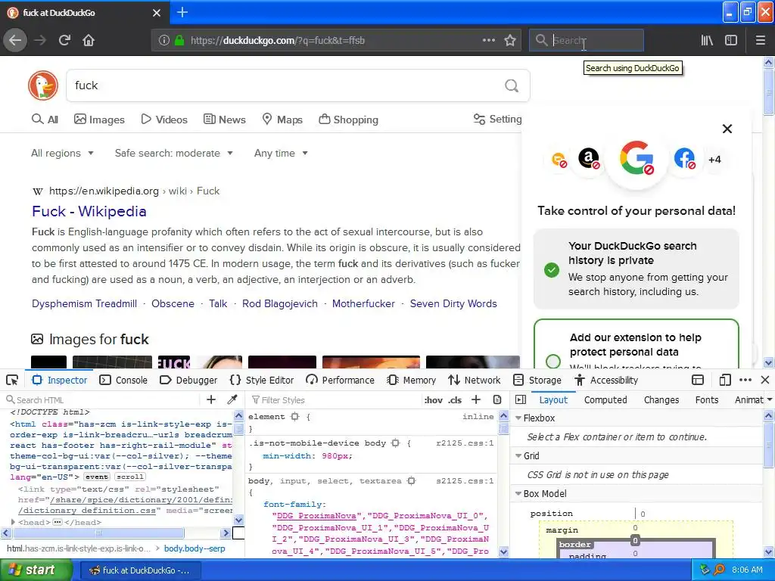Image resolution: width=775 pixels, height=581 pixels.
Task: Toggle print media simulation icon
Action: [497, 399]
